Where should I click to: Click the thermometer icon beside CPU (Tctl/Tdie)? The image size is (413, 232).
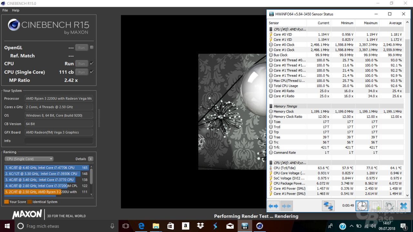271,168
